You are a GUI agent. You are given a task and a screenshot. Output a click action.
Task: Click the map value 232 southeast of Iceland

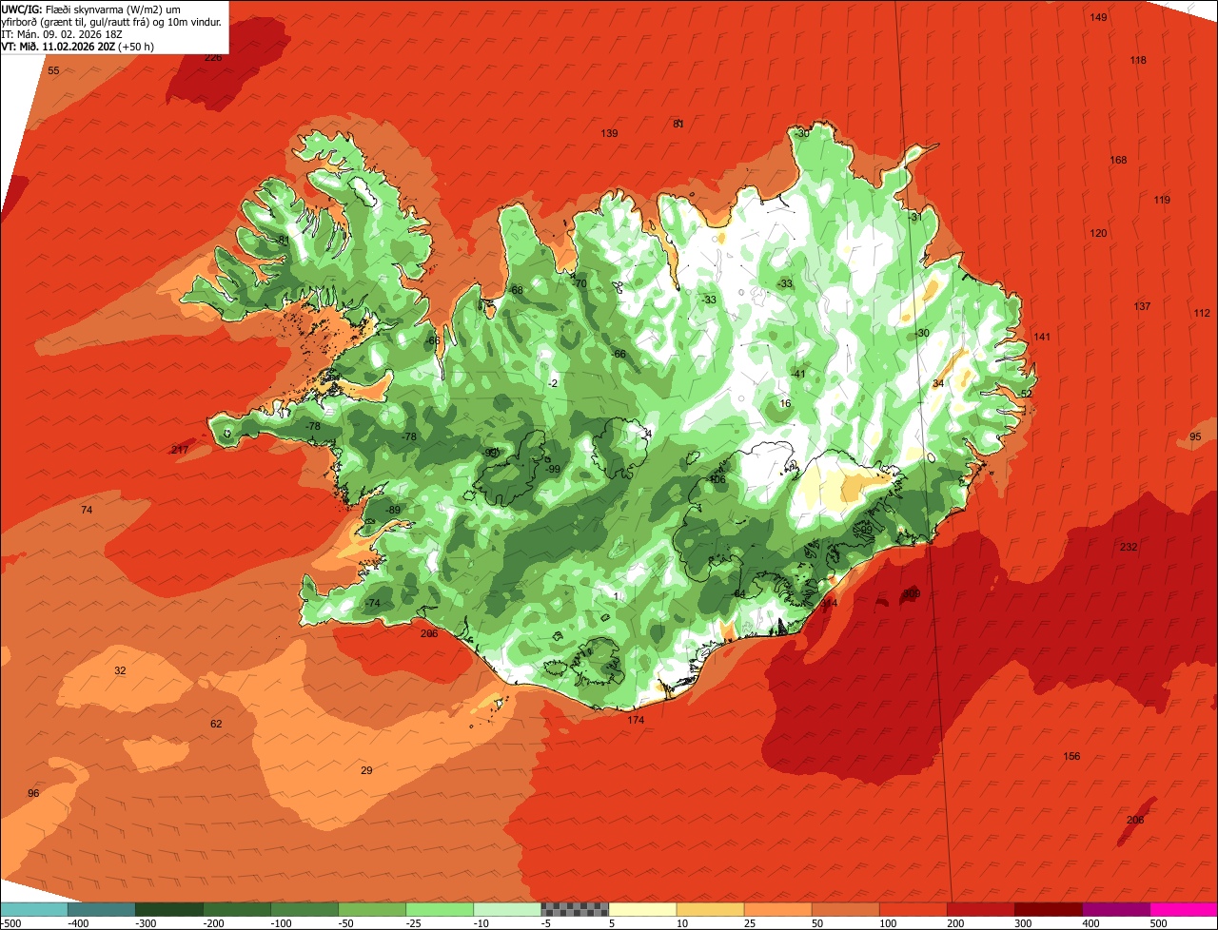pyautogui.click(x=1129, y=548)
